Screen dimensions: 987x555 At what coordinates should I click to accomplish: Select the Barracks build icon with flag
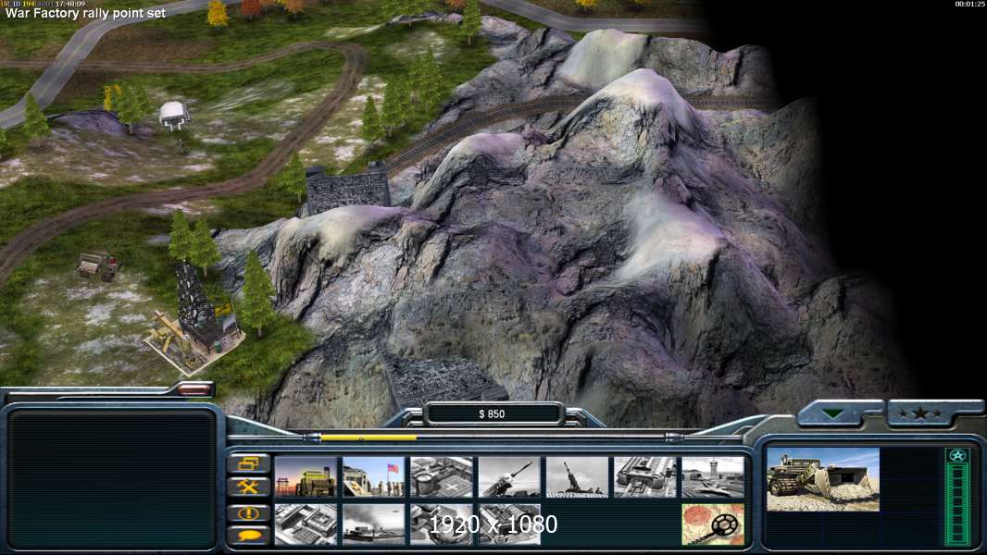[x=374, y=477]
